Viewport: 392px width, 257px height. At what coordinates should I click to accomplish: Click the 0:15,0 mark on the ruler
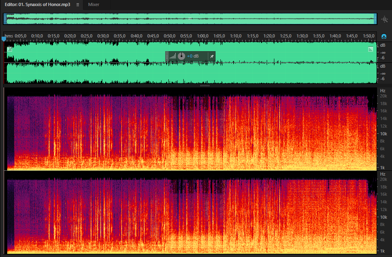[54, 36]
